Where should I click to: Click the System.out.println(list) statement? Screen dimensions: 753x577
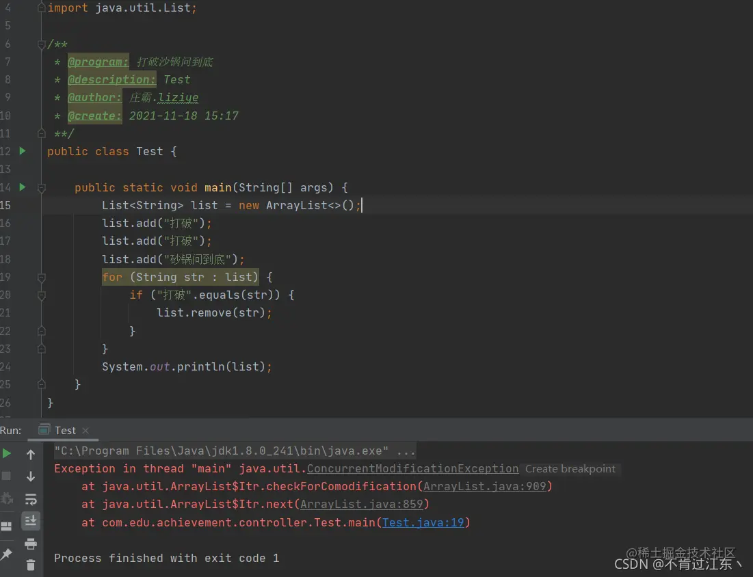point(187,366)
